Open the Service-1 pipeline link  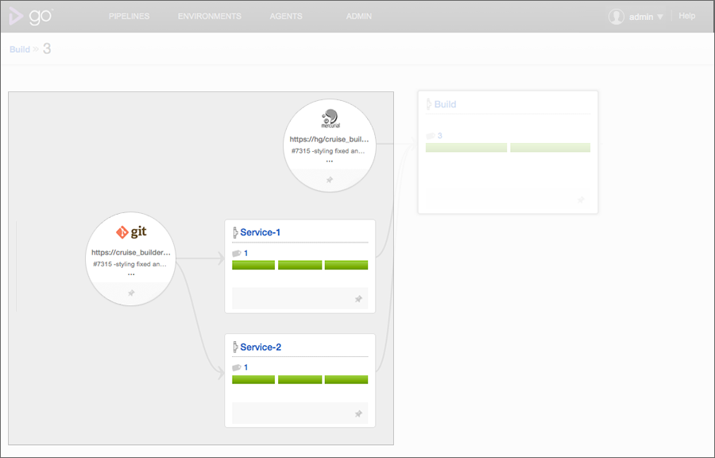(260, 233)
